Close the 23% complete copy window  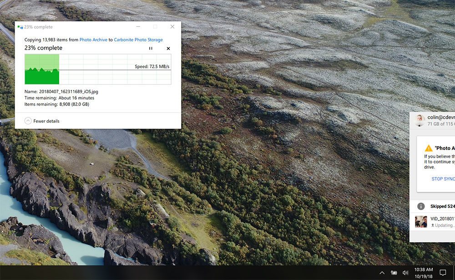click(x=172, y=27)
